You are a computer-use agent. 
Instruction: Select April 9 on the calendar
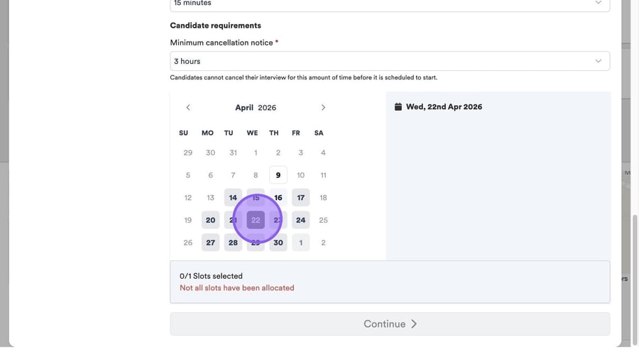pyautogui.click(x=278, y=175)
